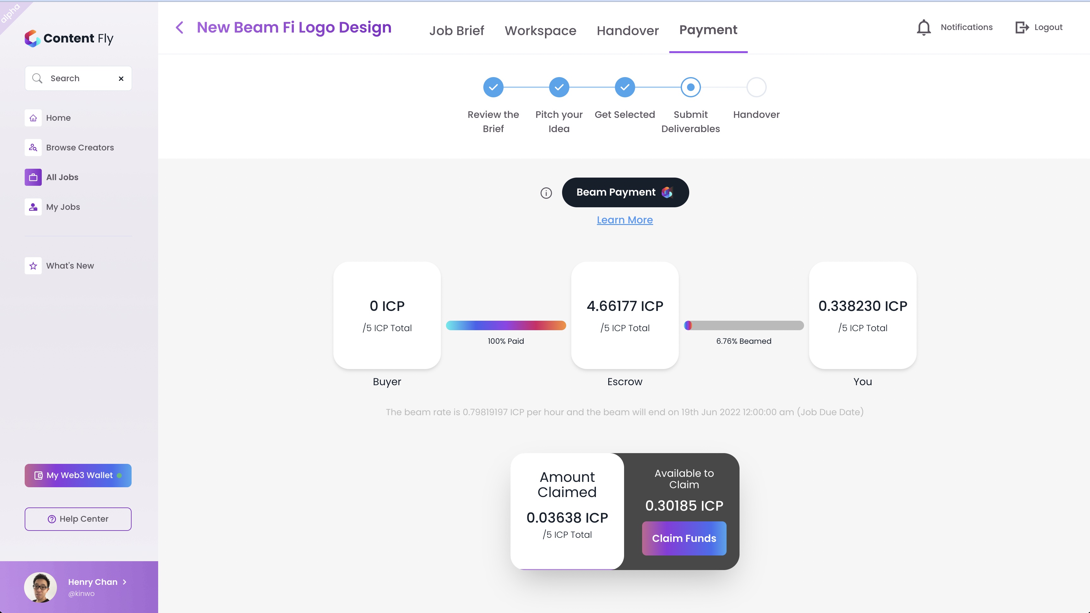Screen dimensions: 1090x613
Task: Select the All Jobs briefcase icon
Action: click(33, 177)
